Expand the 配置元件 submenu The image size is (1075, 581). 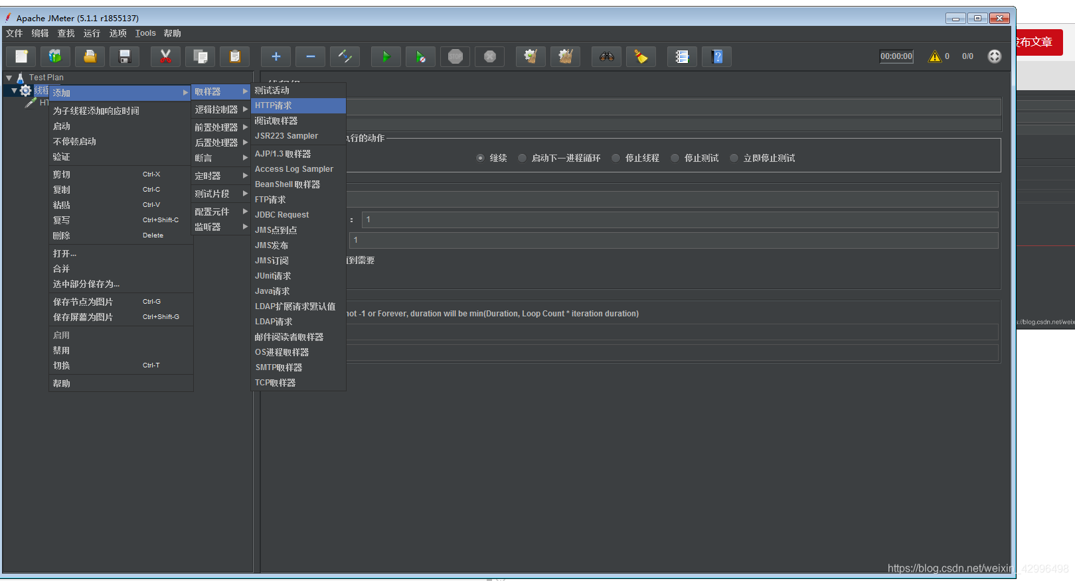click(x=221, y=212)
